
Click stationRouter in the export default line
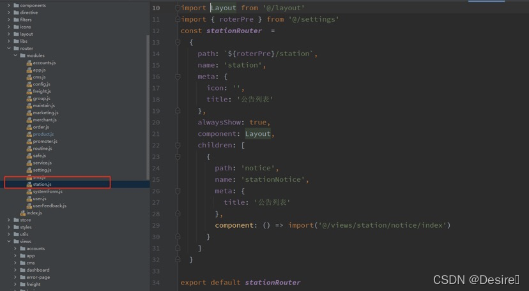273,283
